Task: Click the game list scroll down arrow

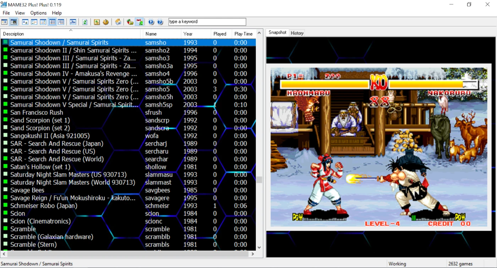Action: [x=259, y=247]
